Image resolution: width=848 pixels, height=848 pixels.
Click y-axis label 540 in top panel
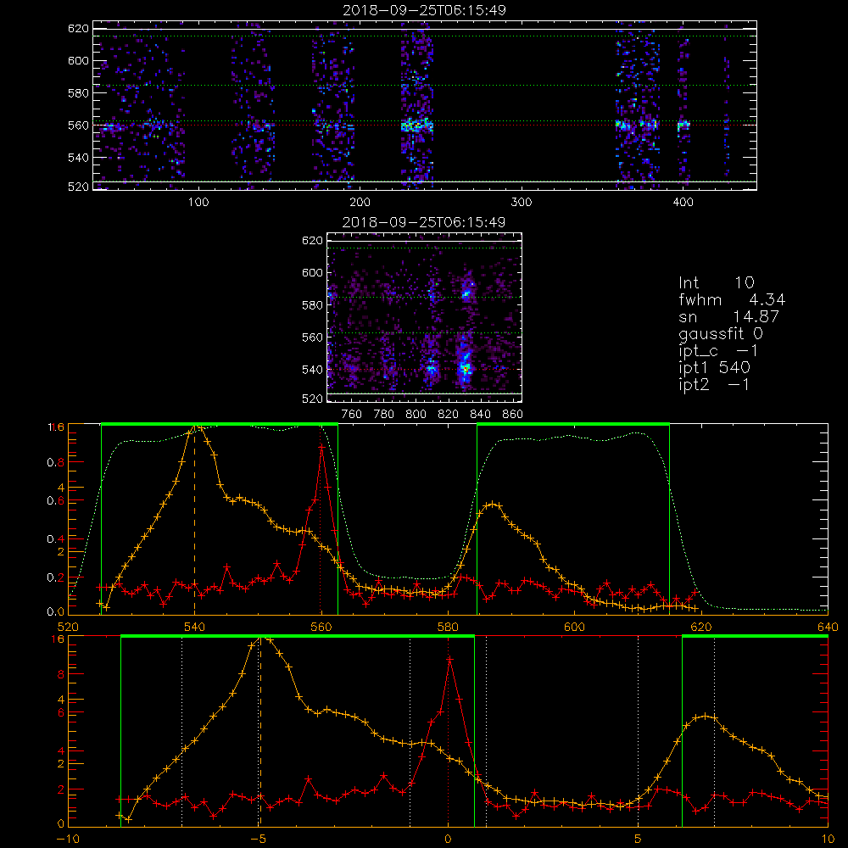(78, 158)
